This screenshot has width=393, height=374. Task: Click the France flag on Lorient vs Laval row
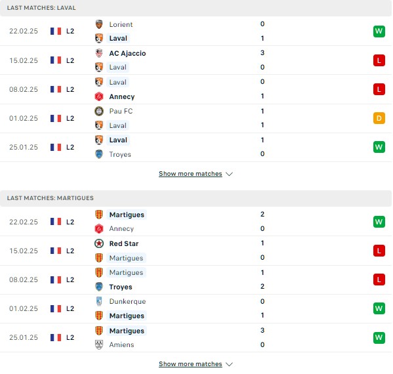pos(56,31)
